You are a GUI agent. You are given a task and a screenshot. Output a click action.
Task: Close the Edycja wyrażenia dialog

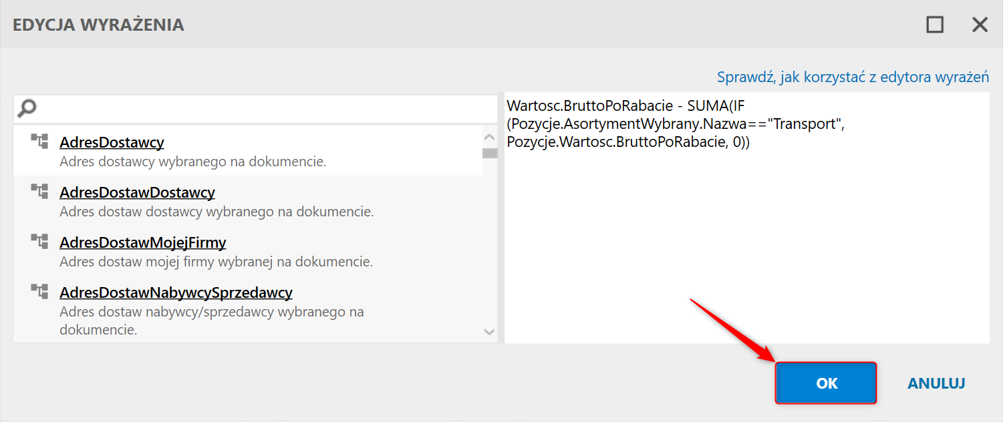pos(979,25)
